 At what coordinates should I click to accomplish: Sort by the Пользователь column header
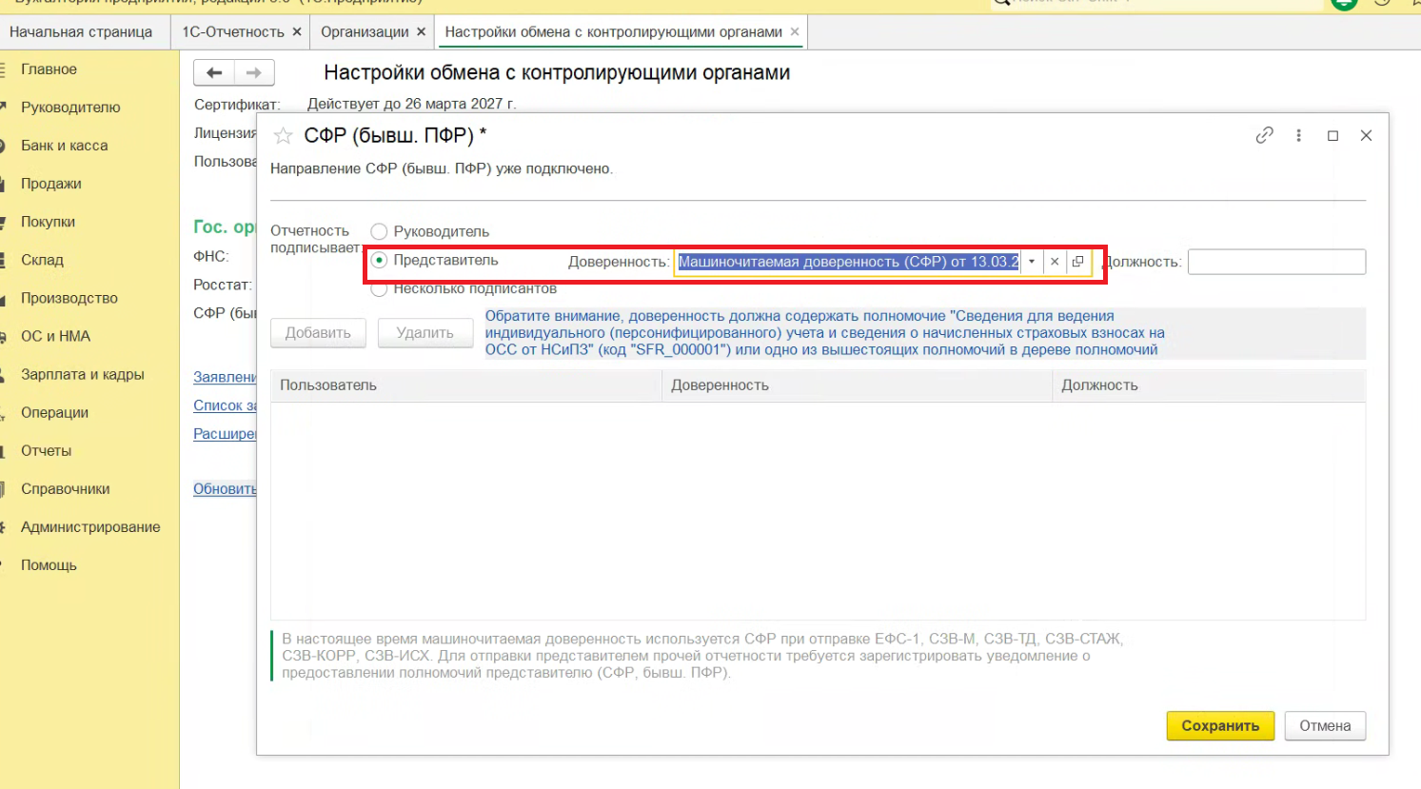pos(465,385)
